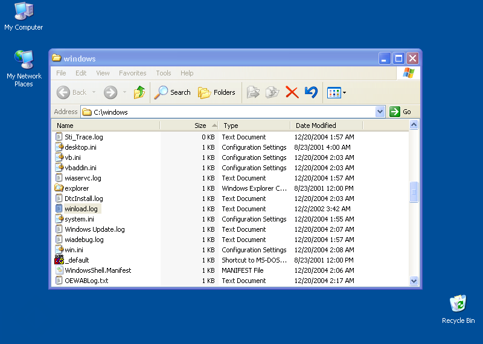Select the Windows Update.log file icon
The height and width of the screenshot is (344, 483).
(x=59, y=229)
